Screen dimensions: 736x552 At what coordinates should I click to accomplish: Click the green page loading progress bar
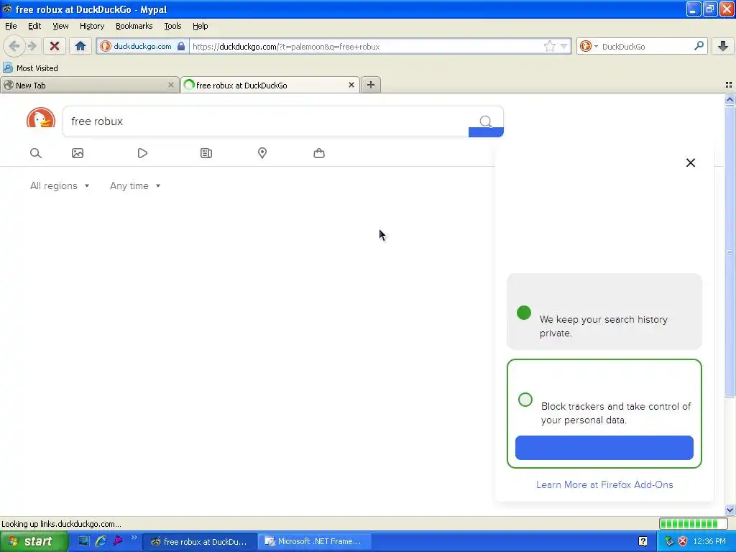tap(692, 523)
